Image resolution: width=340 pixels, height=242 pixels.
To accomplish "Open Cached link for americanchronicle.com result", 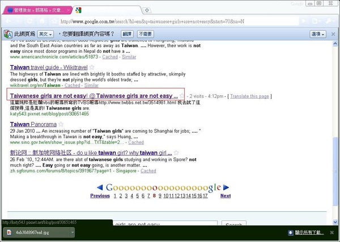I will pyautogui.click(x=110, y=57).
